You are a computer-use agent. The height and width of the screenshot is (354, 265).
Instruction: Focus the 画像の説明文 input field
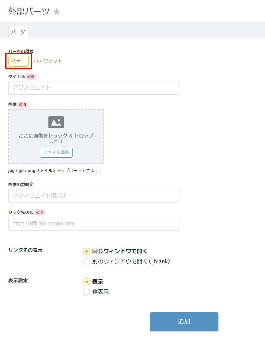tap(93, 196)
